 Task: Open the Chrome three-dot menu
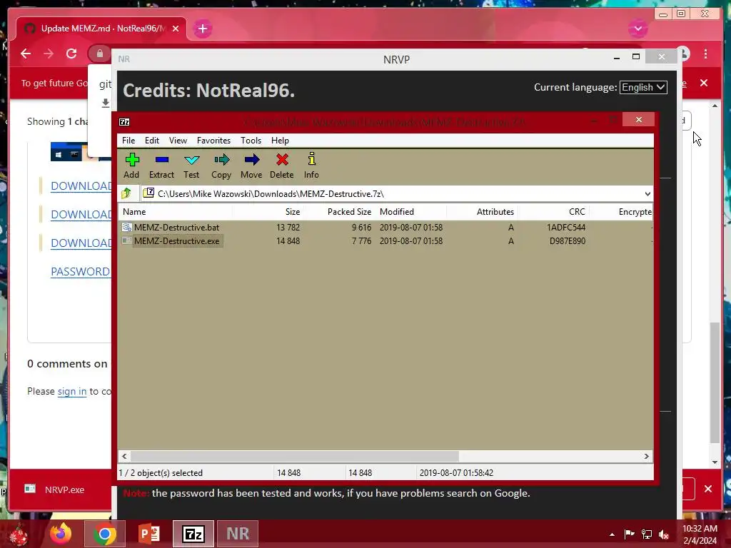[706, 54]
